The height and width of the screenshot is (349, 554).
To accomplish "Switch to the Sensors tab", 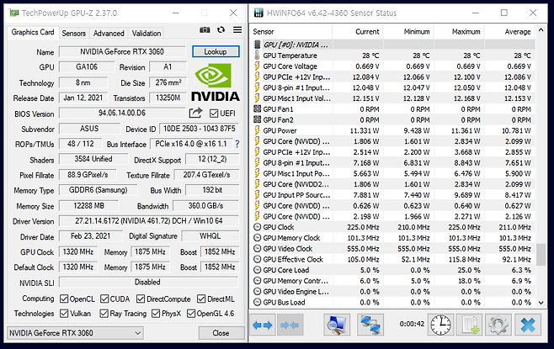I will [74, 33].
